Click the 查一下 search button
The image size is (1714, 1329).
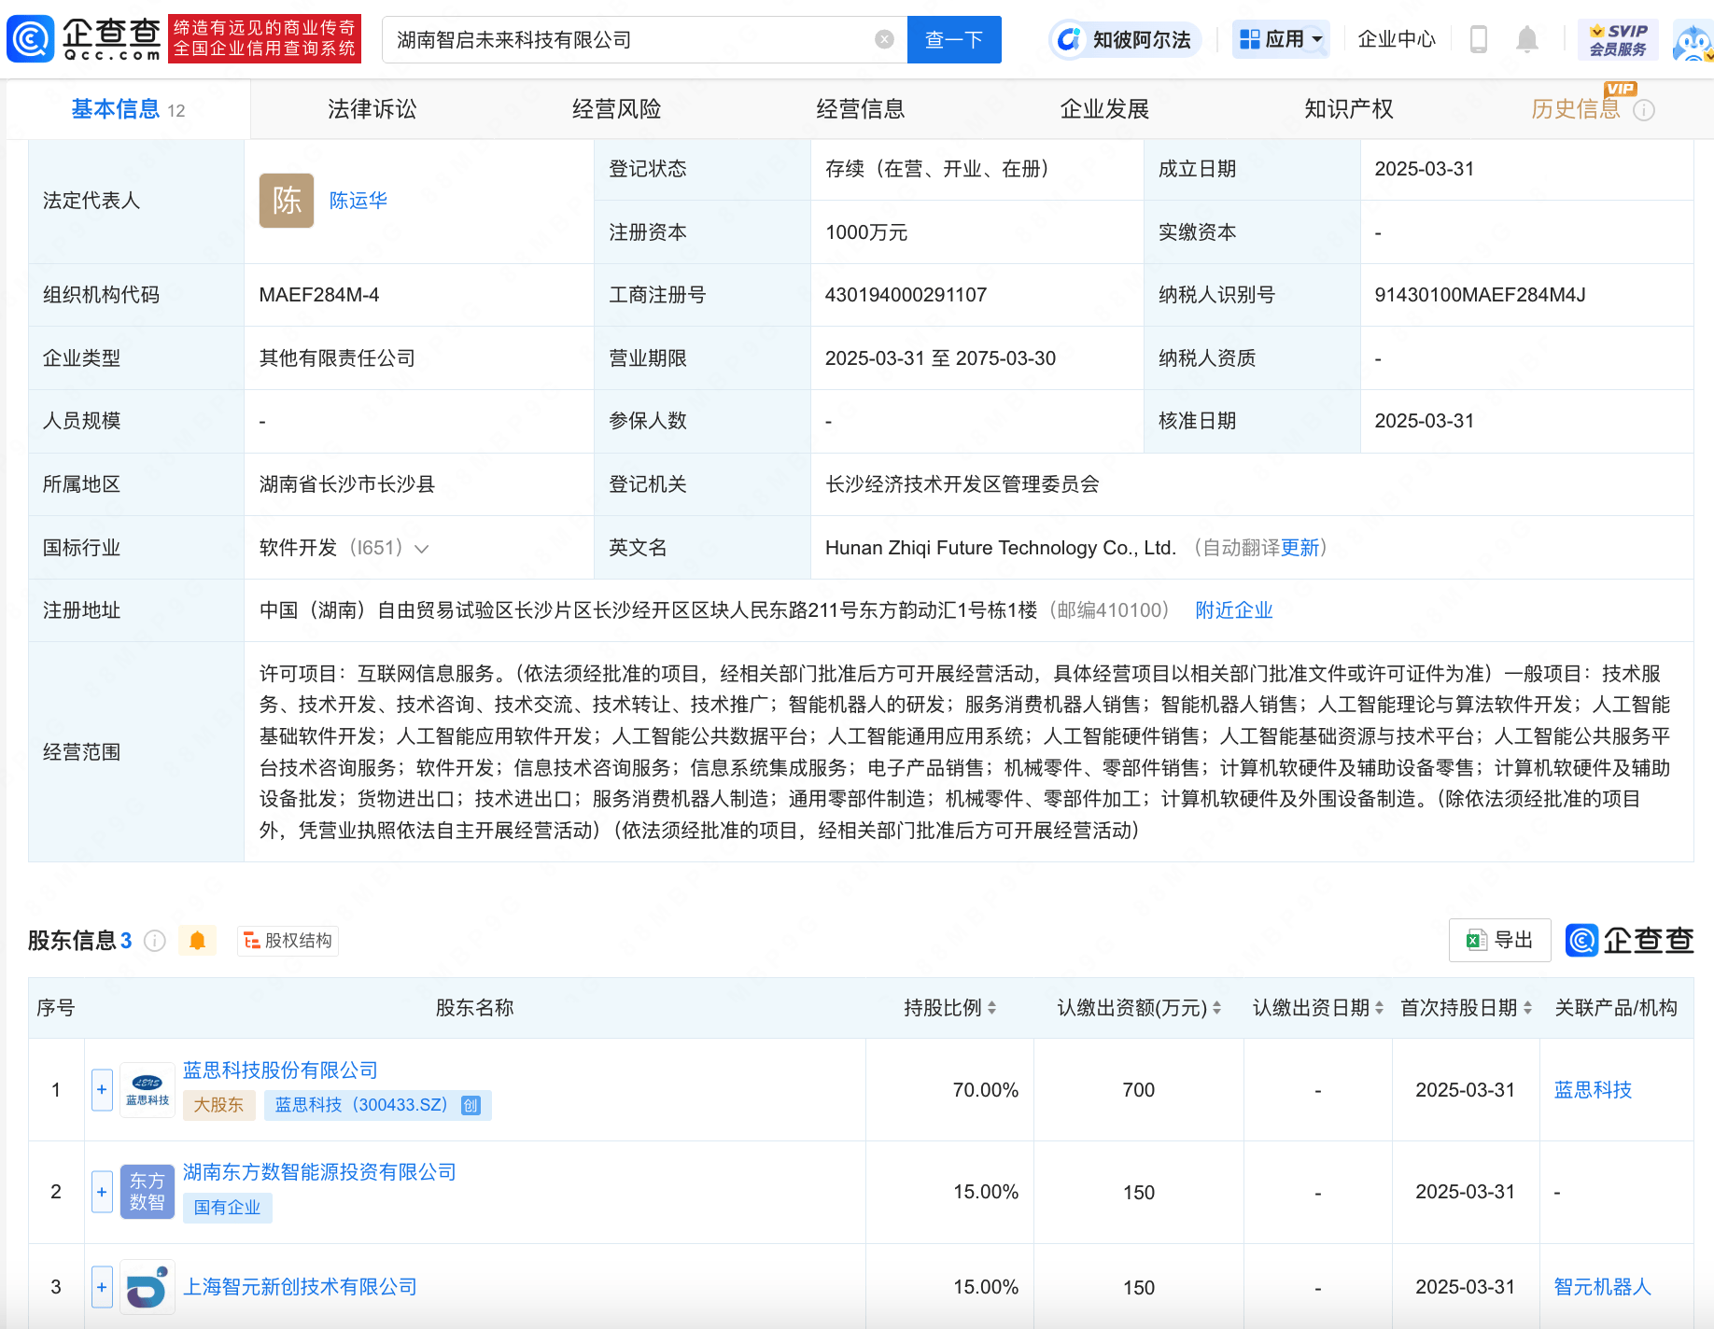954,39
